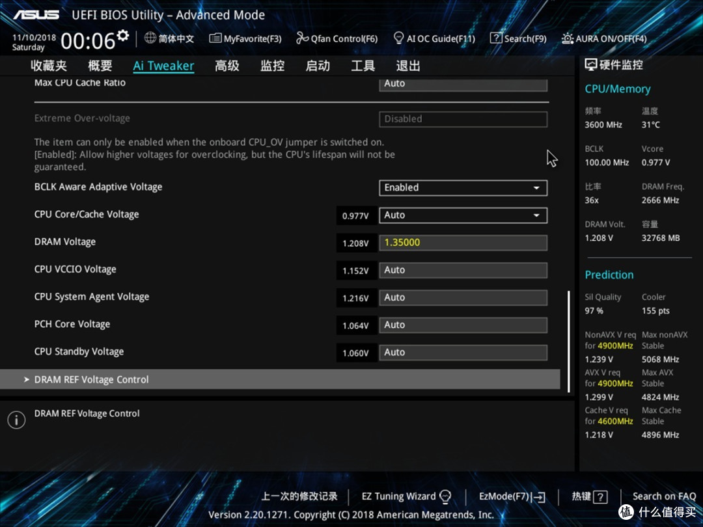Launch AI OC Guide lightbulb icon
The image size is (703, 527).
[398, 38]
